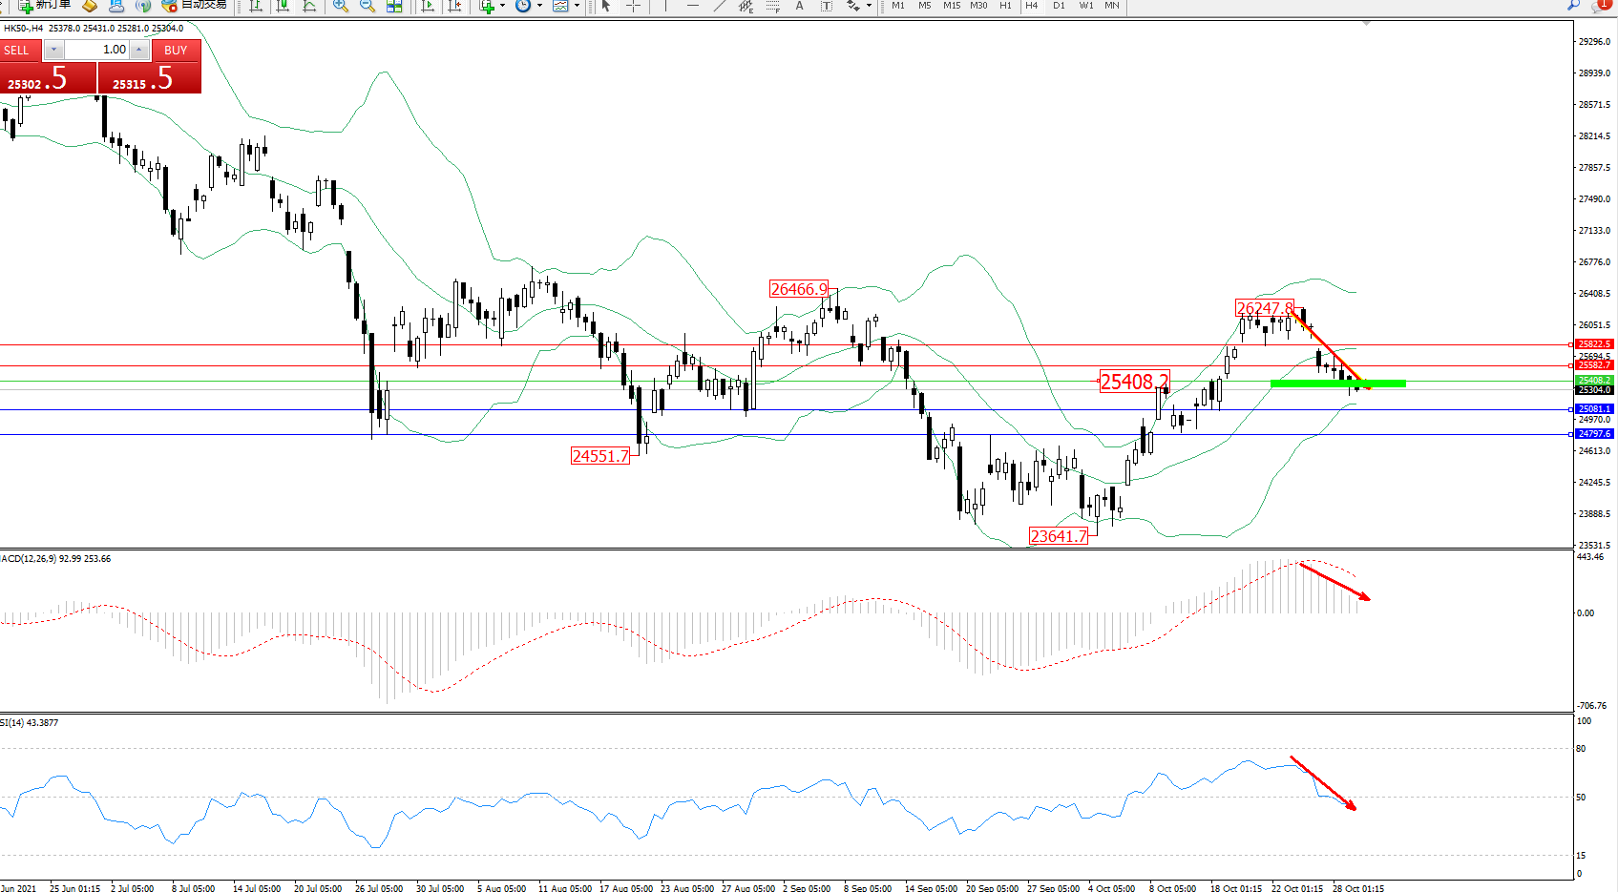Screen dimensions: 1618x892
Task: Open the add indicators dropdown arrow
Action: pyautogui.click(x=502, y=6)
